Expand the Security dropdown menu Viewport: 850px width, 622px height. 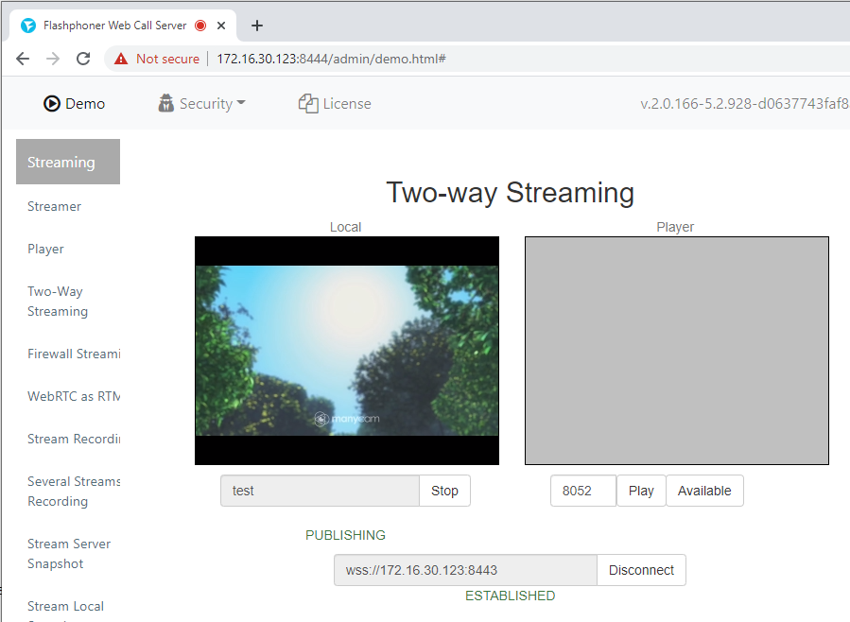click(201, 103)
